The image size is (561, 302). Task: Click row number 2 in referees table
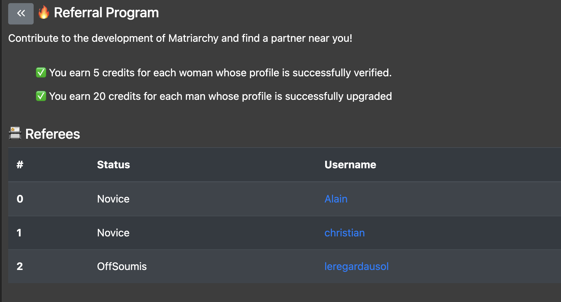tap(19, 266)
